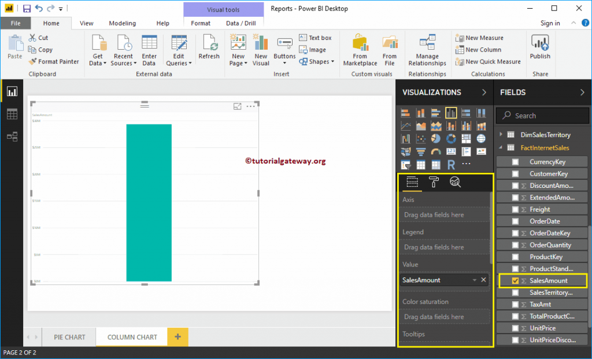Check the CurrencyKey field checkbox

coord(515,162)
